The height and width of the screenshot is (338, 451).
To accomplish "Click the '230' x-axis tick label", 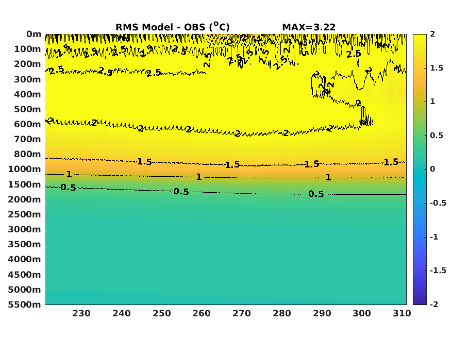I will (81, 313).
